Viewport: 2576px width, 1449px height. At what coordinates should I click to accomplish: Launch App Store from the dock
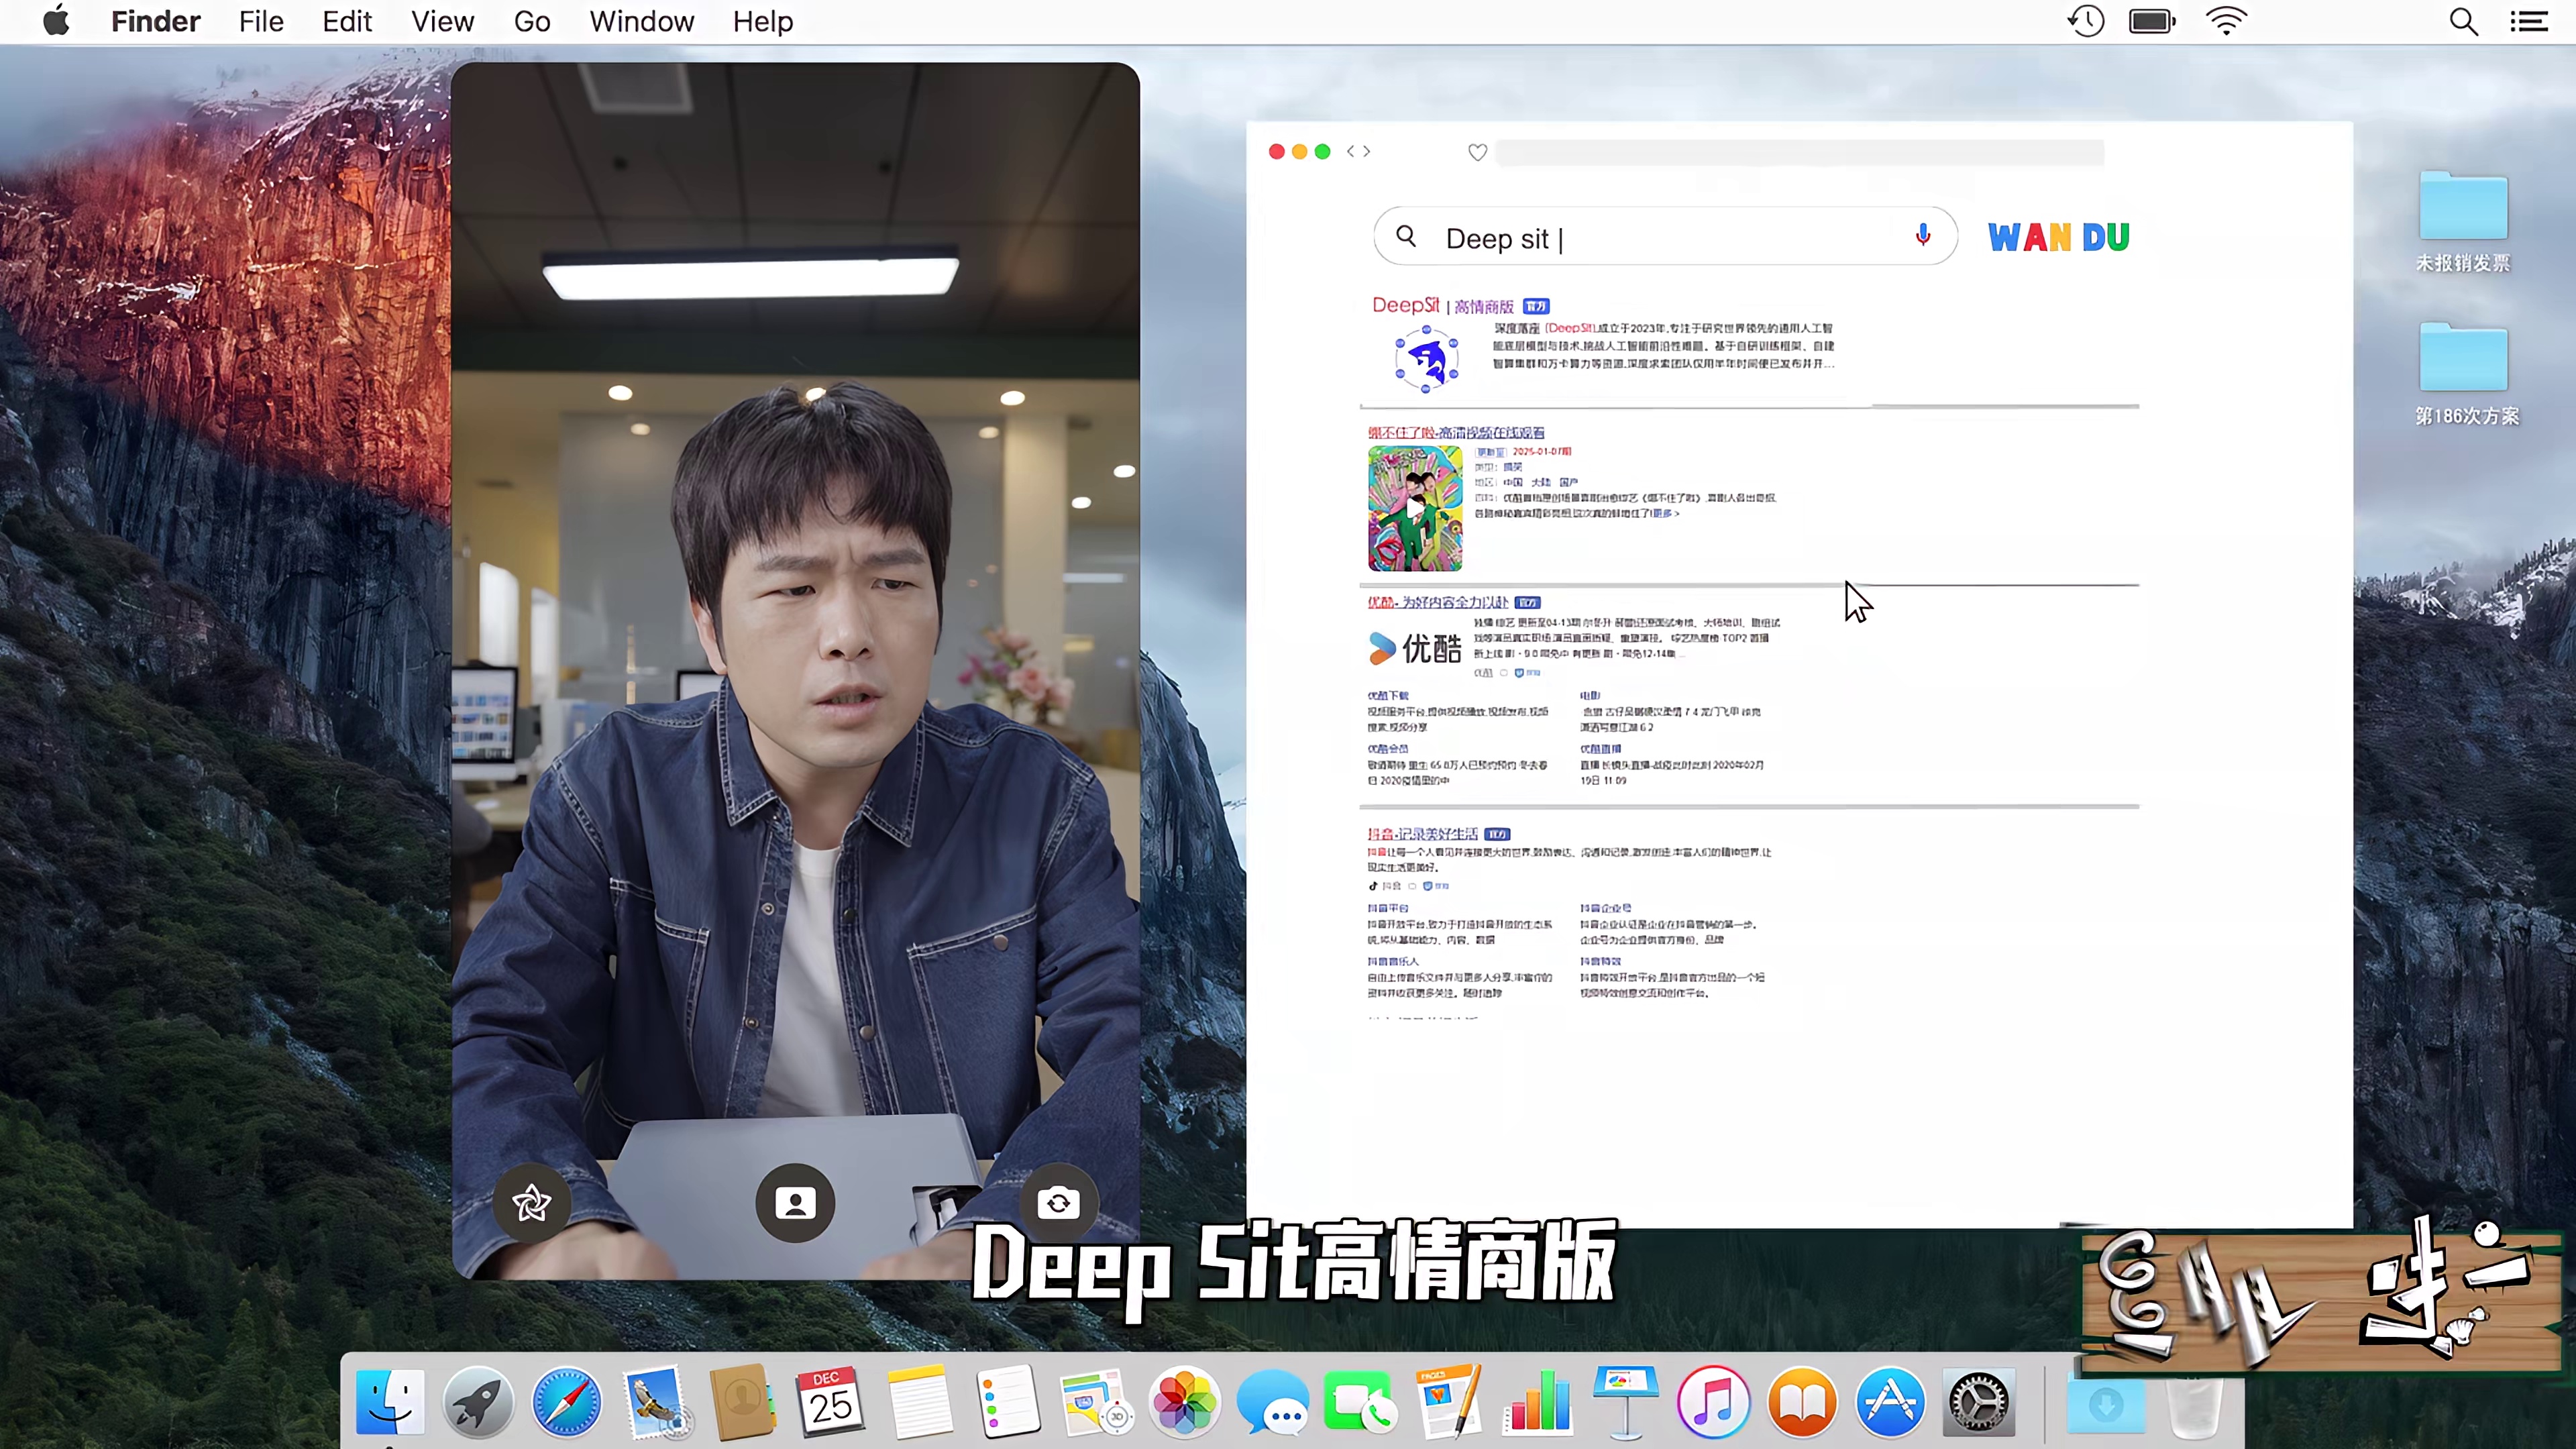pyautogui.click(x=1889, y=1402)
